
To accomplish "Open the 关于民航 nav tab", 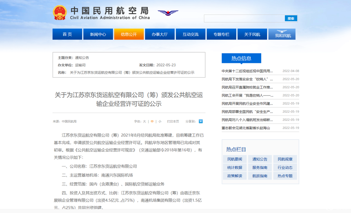I will click(x=252, y=34).
